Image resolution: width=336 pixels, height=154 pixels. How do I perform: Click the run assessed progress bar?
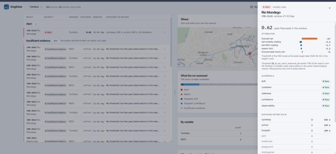click(x=219, y=84)
